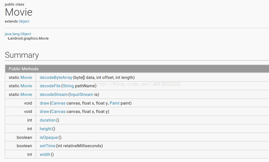The image size is (269, 162).
Task: Click the String parameter type link
Action: 68,86
